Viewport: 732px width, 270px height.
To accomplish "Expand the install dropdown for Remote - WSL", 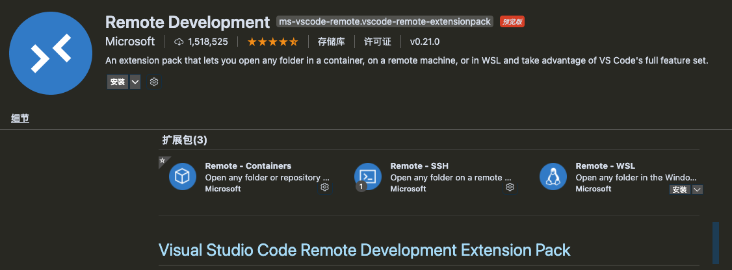I will tap(698, 190).
